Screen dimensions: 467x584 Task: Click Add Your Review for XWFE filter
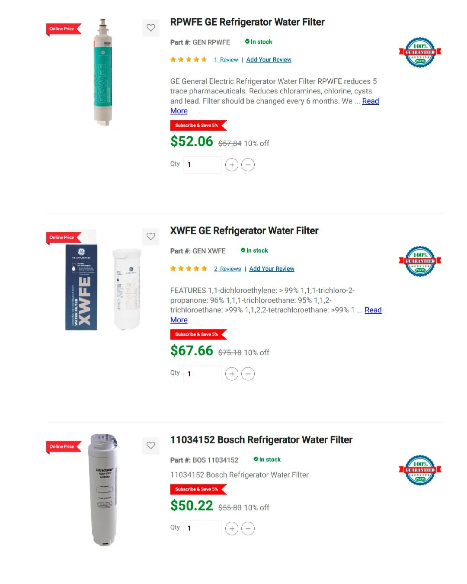pyautogui.click(x=272, y=269)
